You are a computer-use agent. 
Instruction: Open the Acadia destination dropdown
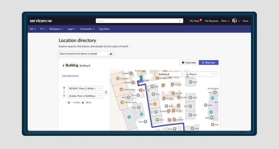(100, 96)
